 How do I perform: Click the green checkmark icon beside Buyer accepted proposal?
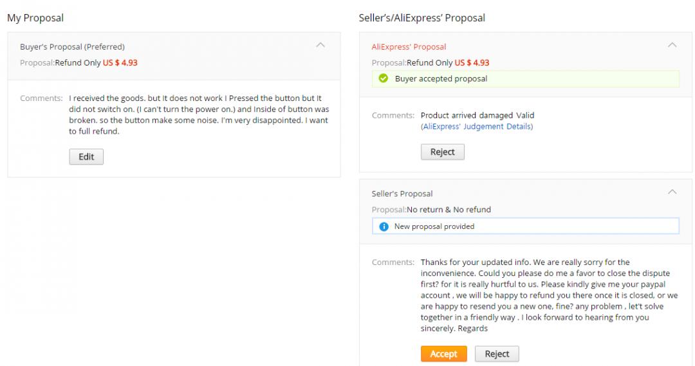tap(383, 79)
